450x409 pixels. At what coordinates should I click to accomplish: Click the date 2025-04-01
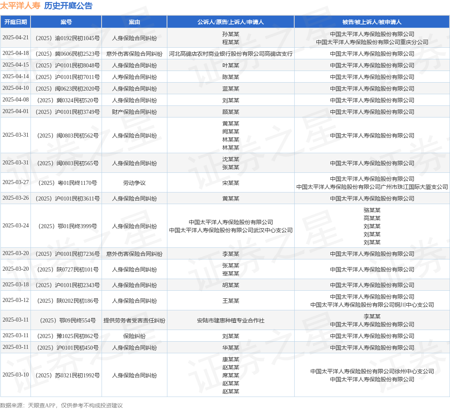pyautogui.click(x=16, y=111)
